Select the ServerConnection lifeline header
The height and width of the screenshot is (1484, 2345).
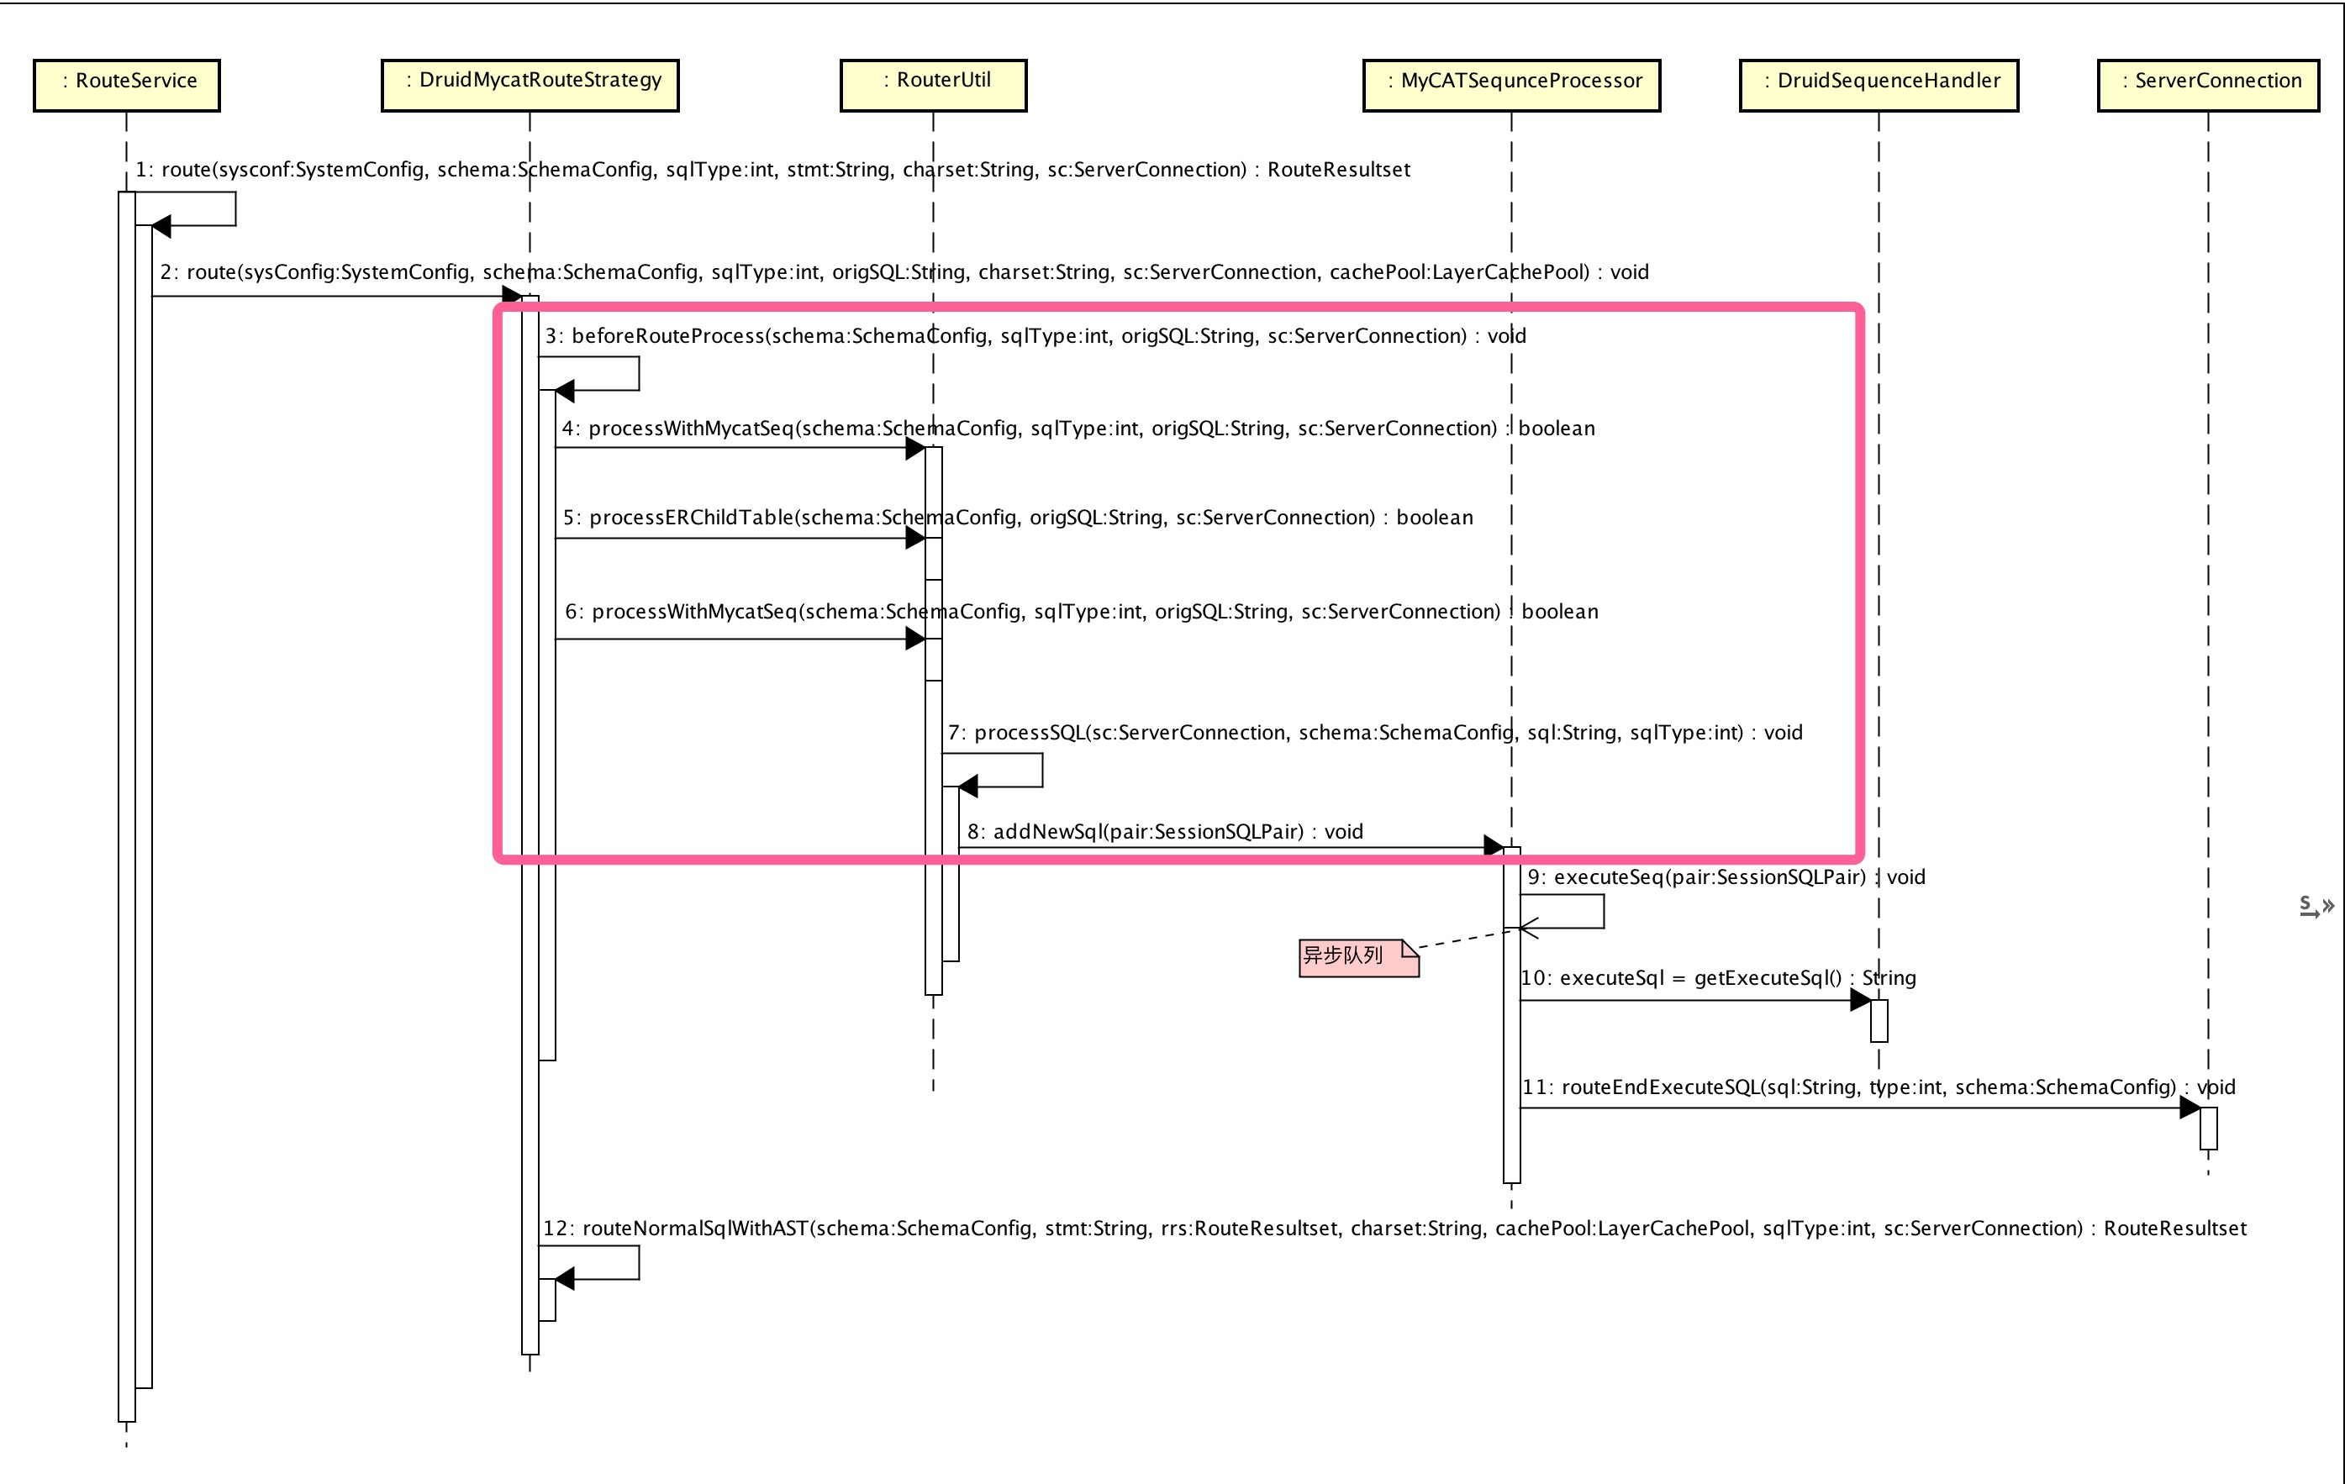coord(2208,85)
